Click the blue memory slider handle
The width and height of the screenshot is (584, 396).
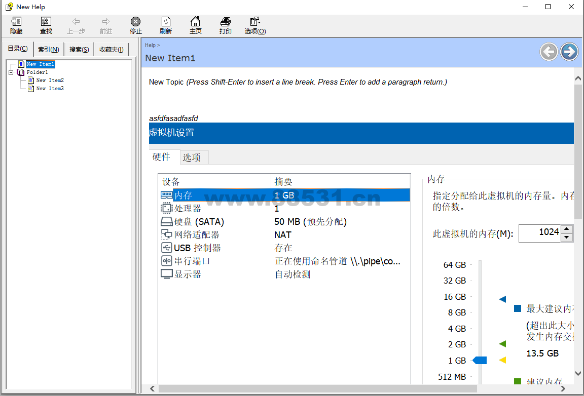pos(480,360)
